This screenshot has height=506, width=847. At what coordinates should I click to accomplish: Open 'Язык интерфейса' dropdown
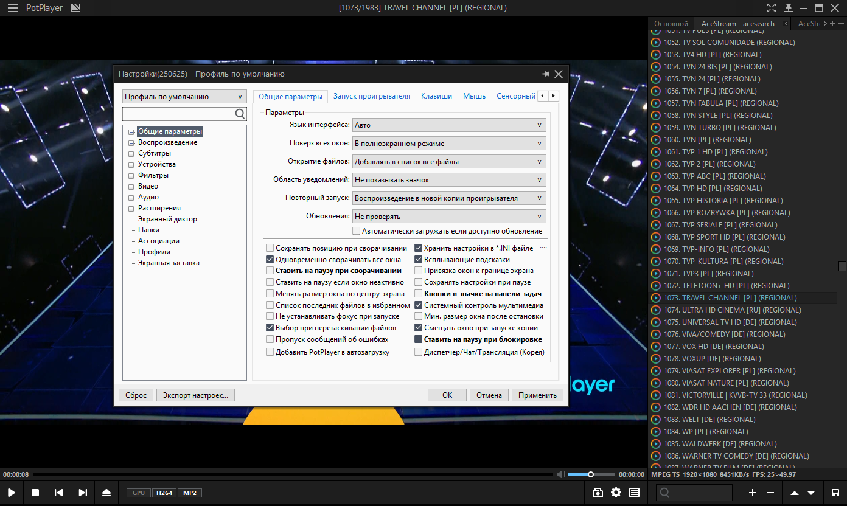coord(449,125)
